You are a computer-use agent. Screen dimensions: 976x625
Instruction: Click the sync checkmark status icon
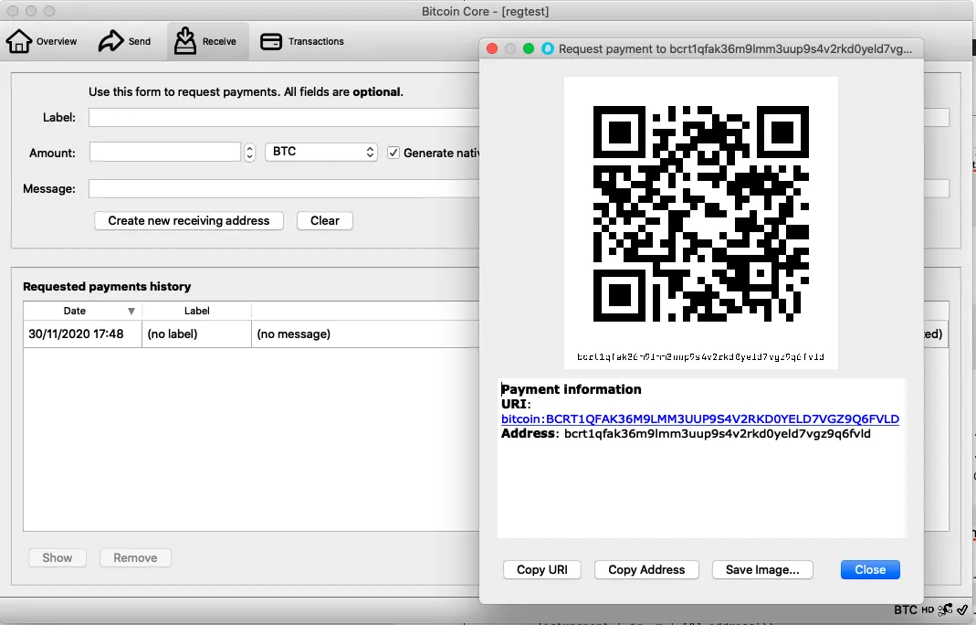tap(962, 609)
